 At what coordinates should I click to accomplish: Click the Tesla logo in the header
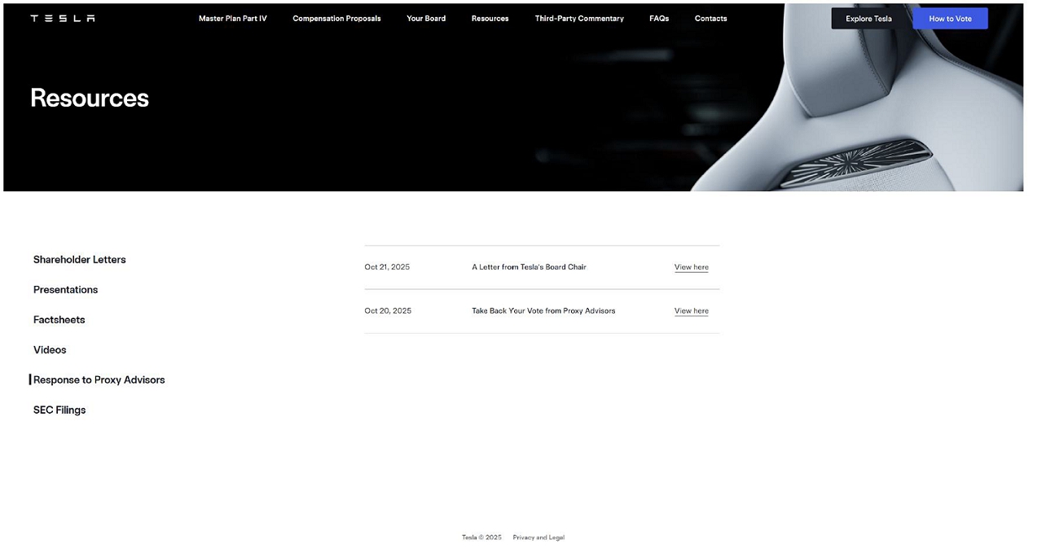(63, 18)
